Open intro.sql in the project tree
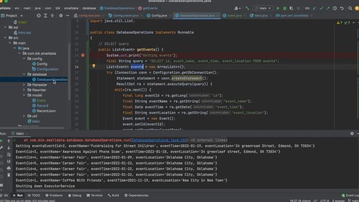359x202 pixels. pos(22,33)
